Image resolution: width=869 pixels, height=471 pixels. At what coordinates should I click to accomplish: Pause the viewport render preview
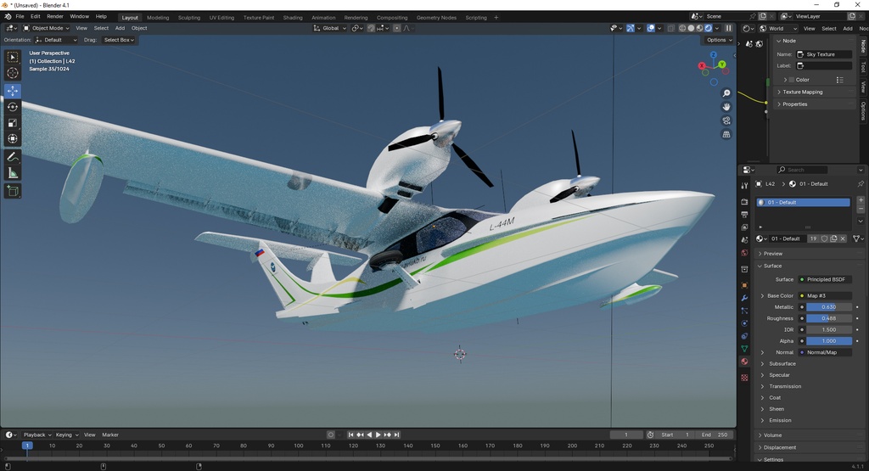pyautogui.click(x=729, y=28)
